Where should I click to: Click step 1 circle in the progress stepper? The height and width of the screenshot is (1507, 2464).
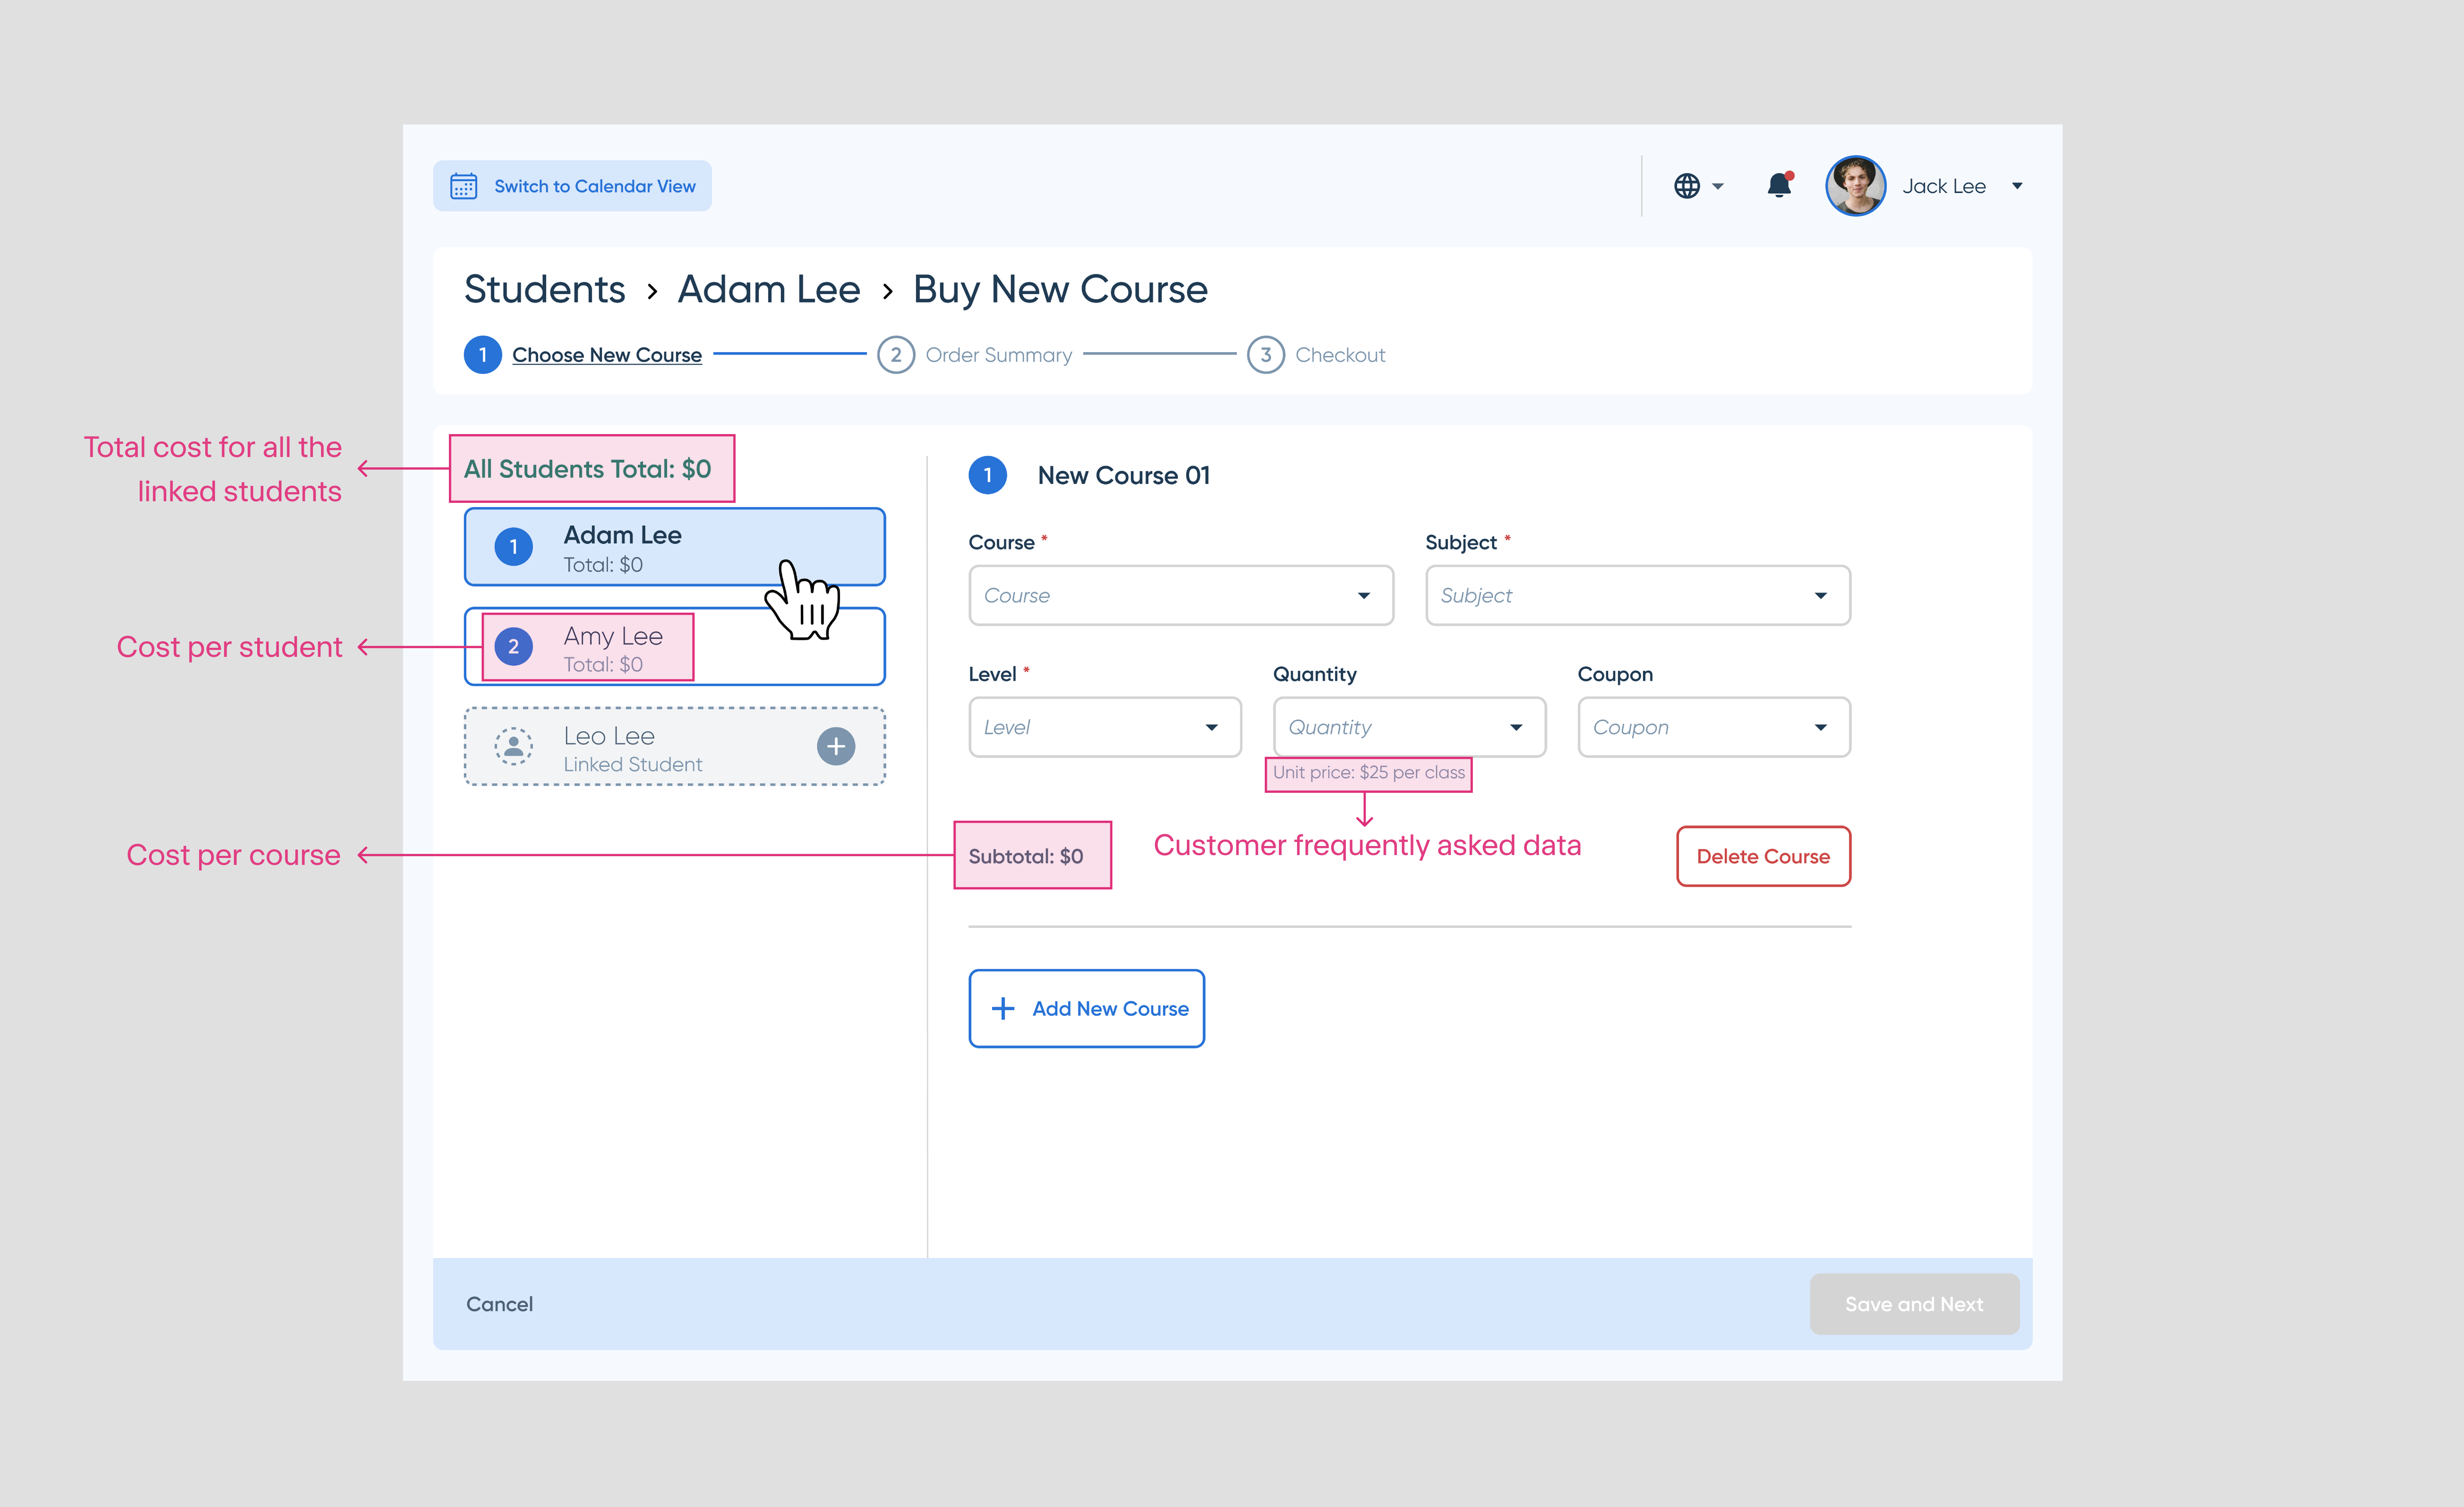coord(483,355)
